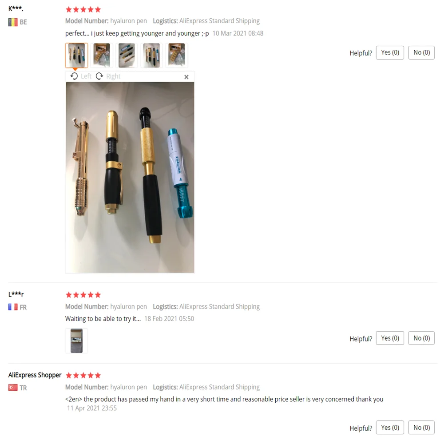The height and width of the screenshot is (444, 444).
Task: Click the Turkey flag icon by AliExpress Shopper
Action: pyautogui.click(x=13, y=387)
